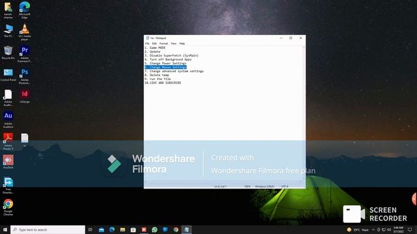Maximize the Notepad window
Image resolution: width=417 pixels, height=234 pixels.
291,38
